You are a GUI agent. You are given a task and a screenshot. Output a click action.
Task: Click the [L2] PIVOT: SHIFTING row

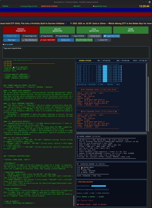(x=86, y=171)
